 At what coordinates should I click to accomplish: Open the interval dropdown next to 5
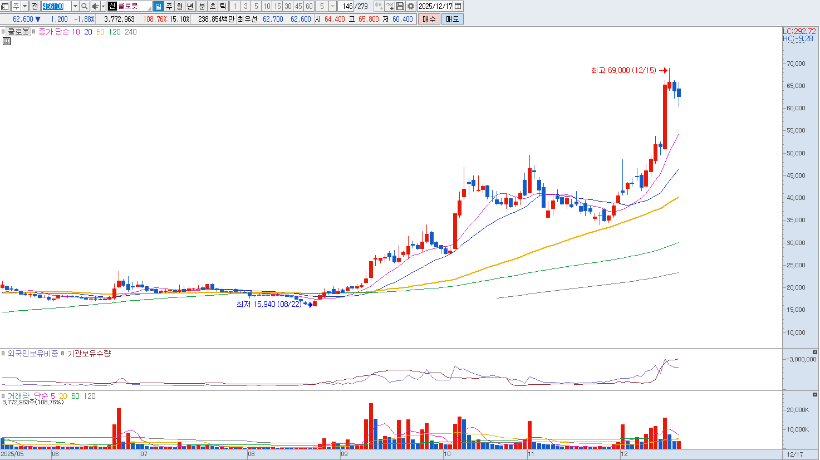[x=332, y=6]
